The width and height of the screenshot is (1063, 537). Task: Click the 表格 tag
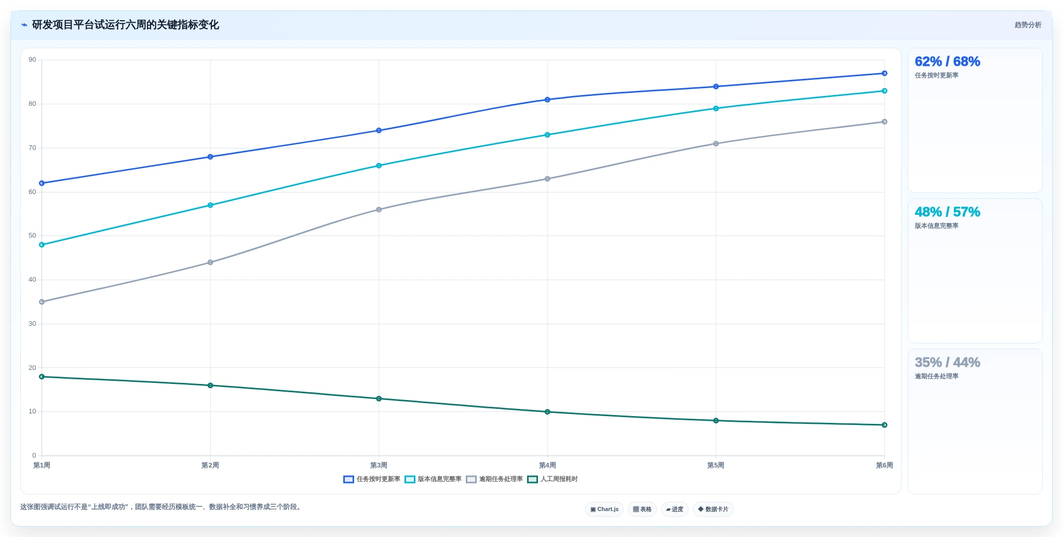coord(642,510)
